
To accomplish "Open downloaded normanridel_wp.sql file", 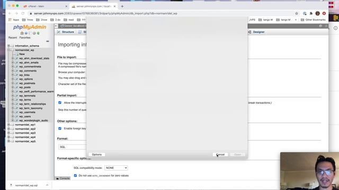I will pyautogui.click(x=26, y=185).
